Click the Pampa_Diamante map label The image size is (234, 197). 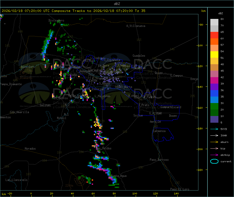11,84
